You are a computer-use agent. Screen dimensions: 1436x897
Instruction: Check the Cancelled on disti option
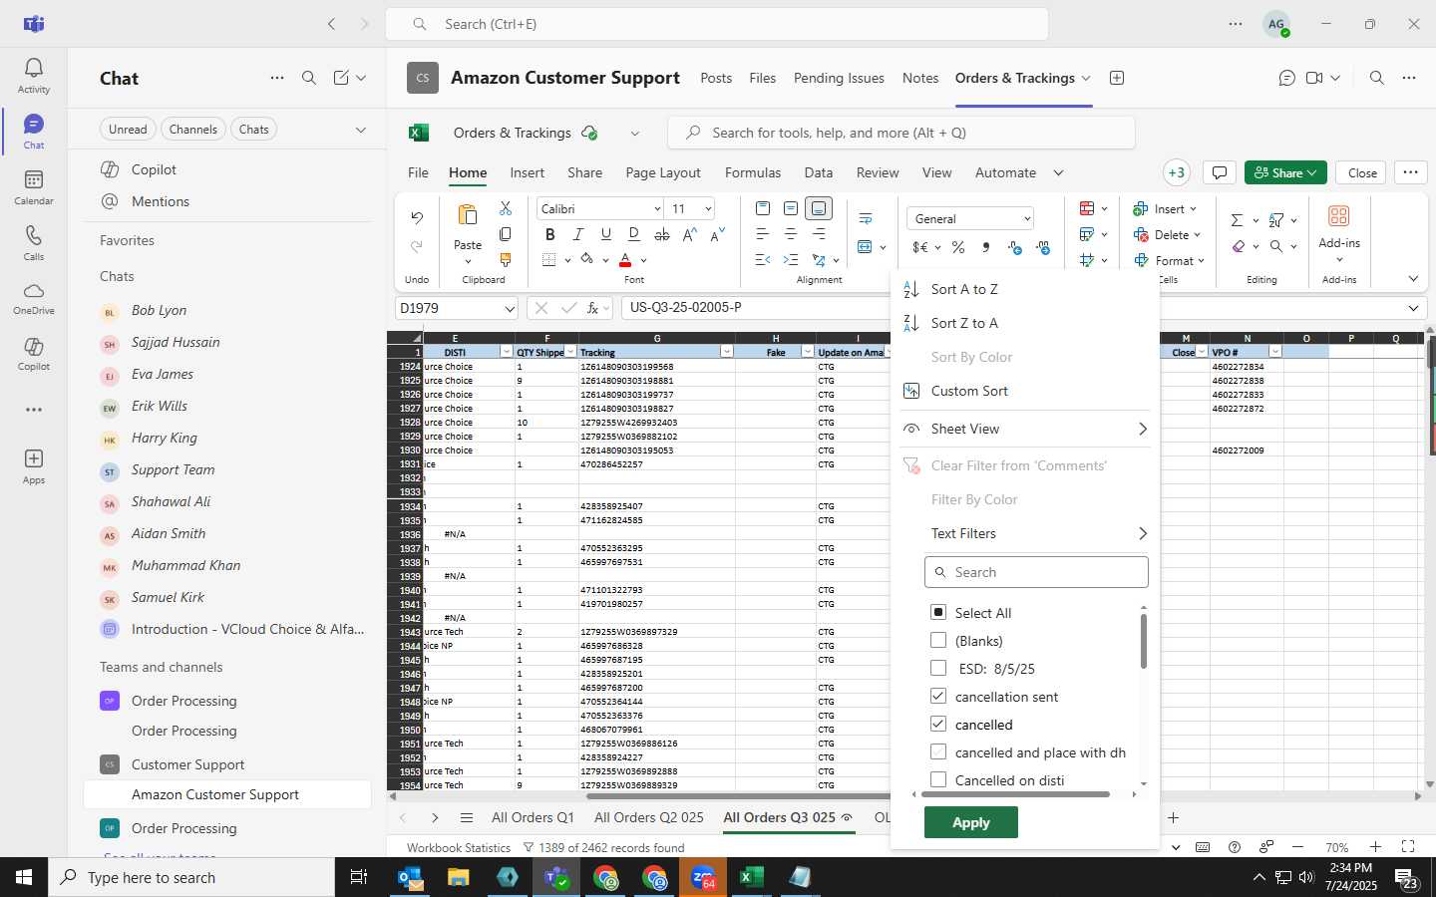938,779
